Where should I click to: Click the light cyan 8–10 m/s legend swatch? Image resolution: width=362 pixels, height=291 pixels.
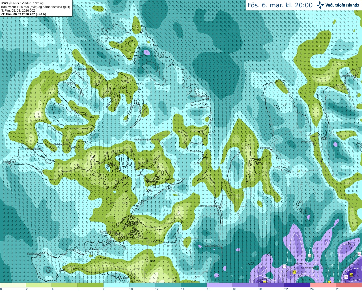point(117,285)
